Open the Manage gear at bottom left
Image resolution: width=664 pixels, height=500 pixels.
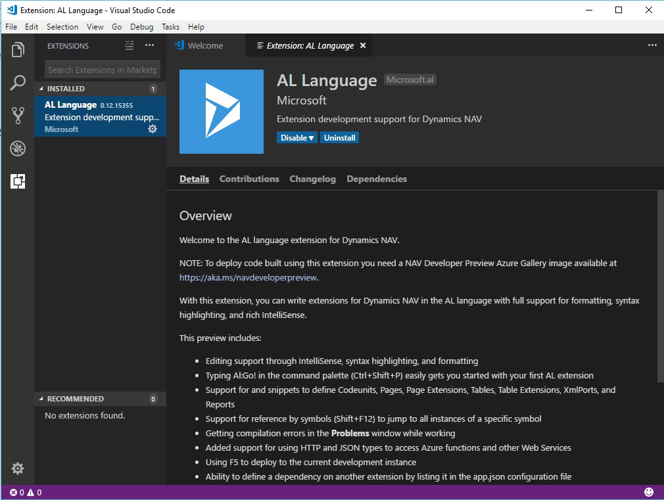pyautogui.click(x=18, y=468)
